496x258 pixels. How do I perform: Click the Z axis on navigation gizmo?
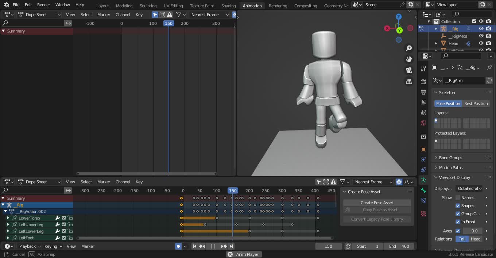[399, 17]
